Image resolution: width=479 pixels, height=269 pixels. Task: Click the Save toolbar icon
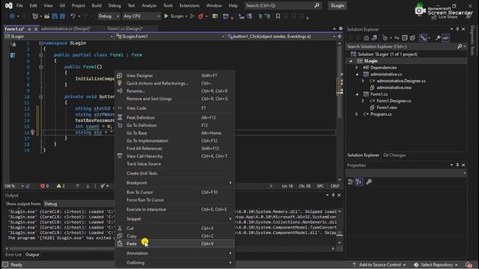pos(55,16)
